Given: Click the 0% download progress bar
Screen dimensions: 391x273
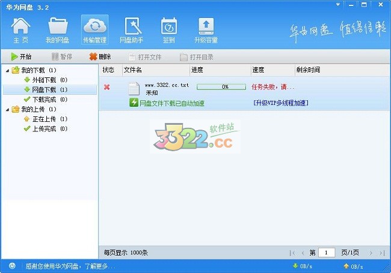Looking at the screenshot, I should (221, 86).
